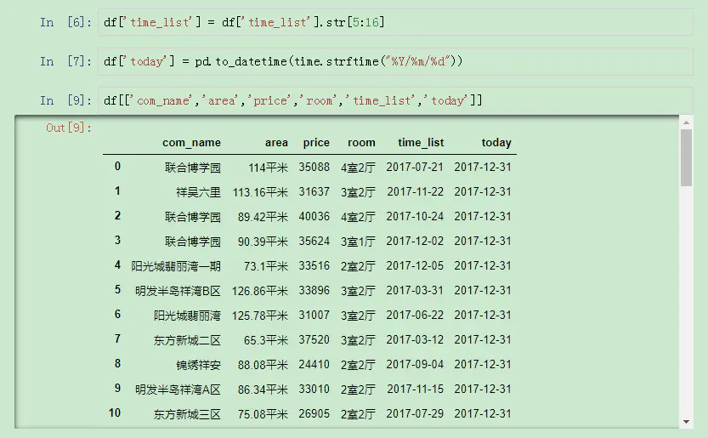Click area value 113.16平米
The height and width of the screenshot is (438, 708).
point(260,192)
